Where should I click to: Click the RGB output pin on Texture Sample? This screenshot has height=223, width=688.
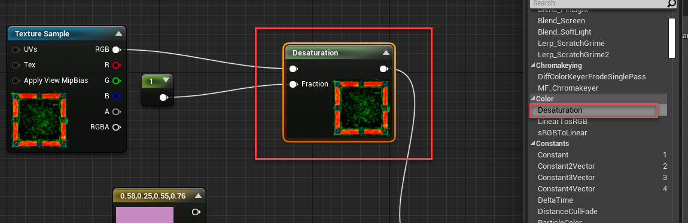[x=116, y=50]
